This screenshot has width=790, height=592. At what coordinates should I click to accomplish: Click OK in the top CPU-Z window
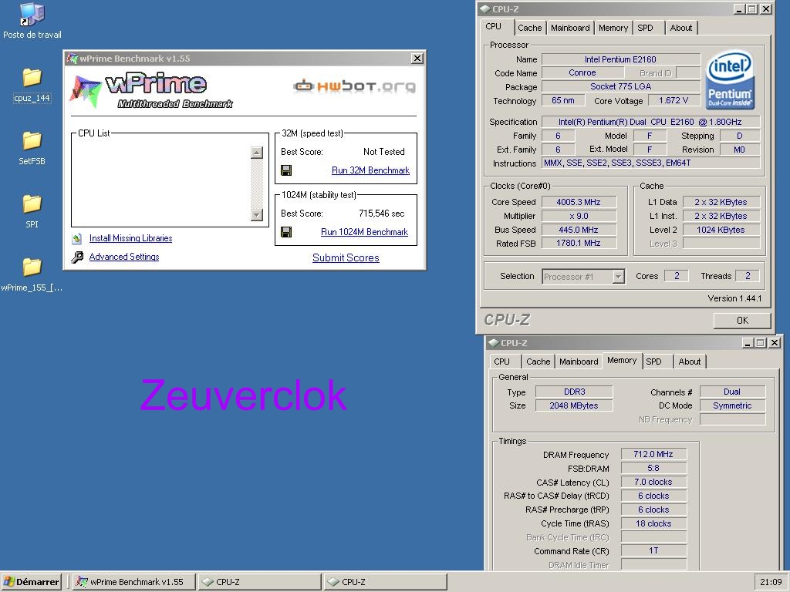click(x=742, y=320)
